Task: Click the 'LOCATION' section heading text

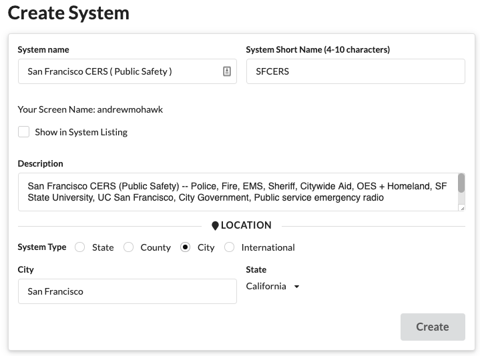Action: [246, 225]
